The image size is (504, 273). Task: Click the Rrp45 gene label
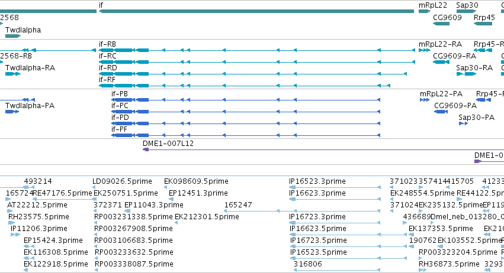coord(484,17)
